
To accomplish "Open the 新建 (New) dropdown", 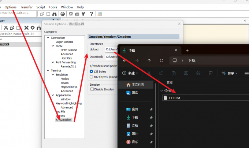I will pos(130,73).
